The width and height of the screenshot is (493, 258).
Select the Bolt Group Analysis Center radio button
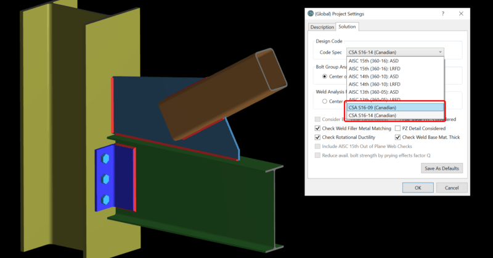point(325,77)
